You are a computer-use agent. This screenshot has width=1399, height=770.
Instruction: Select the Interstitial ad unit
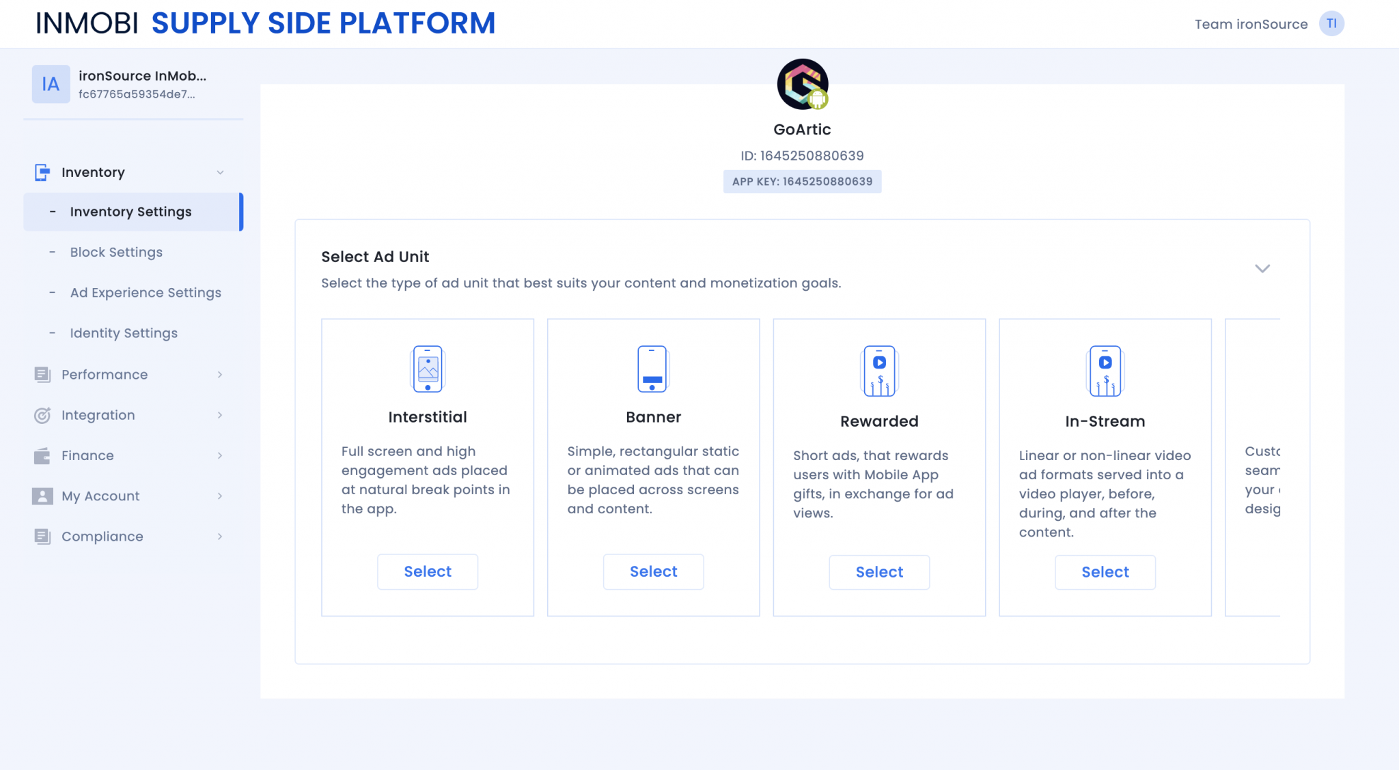point(428,571)
